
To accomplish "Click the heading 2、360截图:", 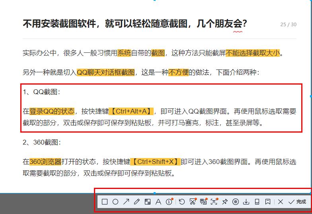I will 41,142.
